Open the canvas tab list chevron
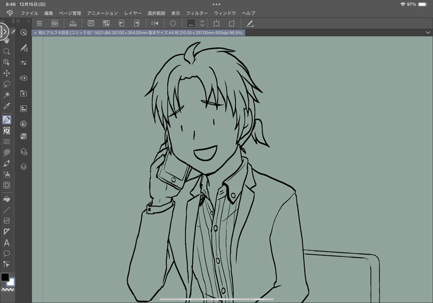This screenshot has height=303, width=433. point(428,33)
